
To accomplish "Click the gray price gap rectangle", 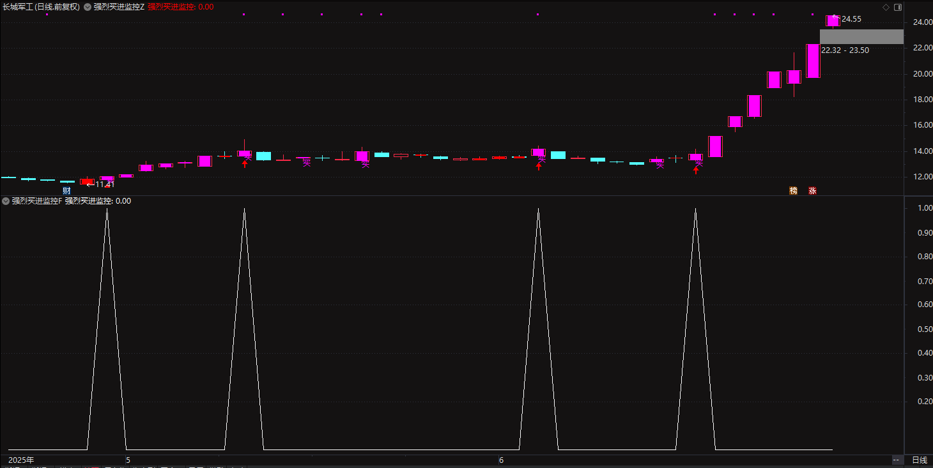I will click(861, 36).
